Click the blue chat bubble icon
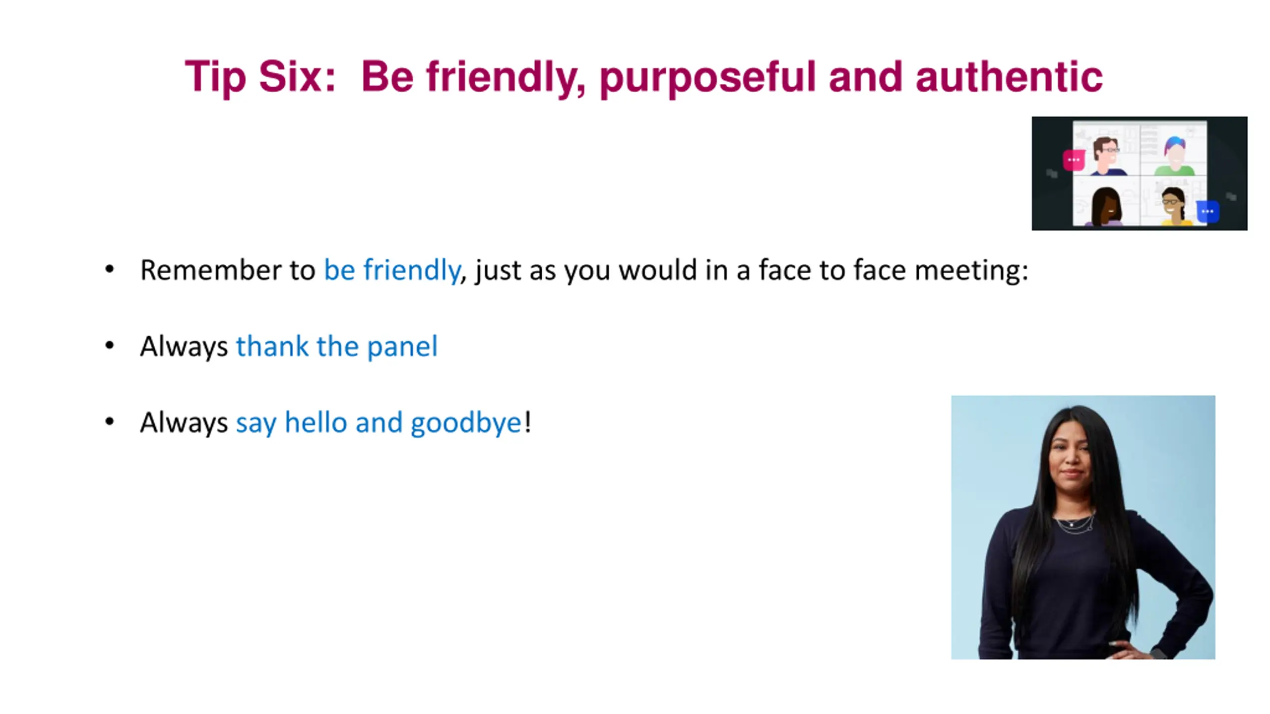 (1207, 212)
